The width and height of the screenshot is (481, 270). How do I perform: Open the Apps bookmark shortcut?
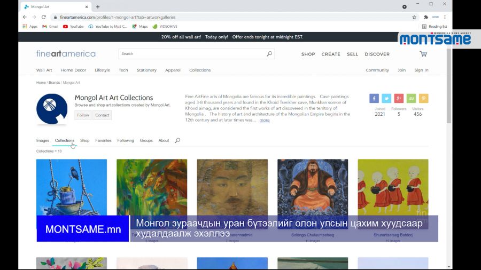point(30,26)
